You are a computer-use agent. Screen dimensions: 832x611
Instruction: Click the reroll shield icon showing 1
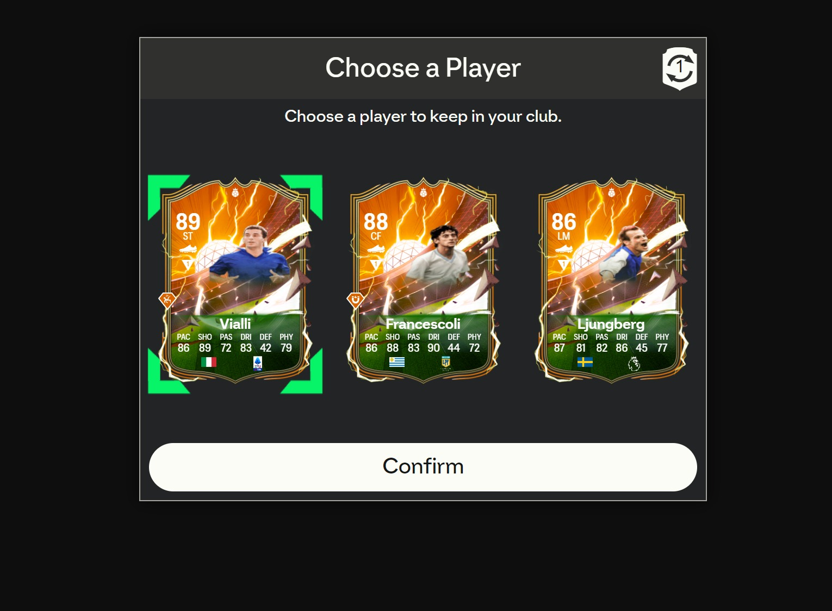680,68
